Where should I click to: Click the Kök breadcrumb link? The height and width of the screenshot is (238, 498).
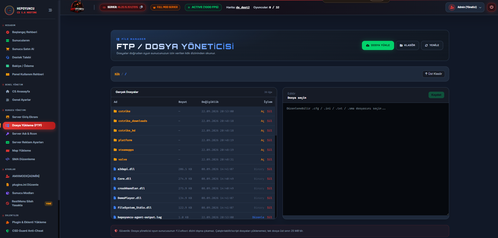point(117,74)
